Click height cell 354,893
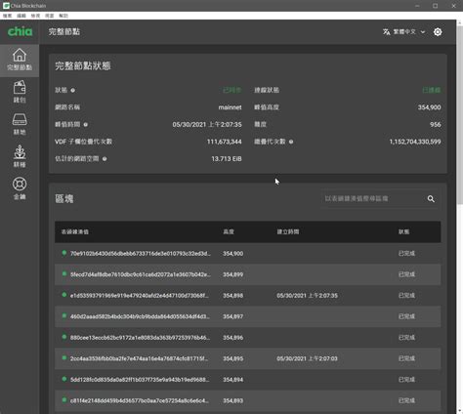463x414 pixels. point(232,400)
